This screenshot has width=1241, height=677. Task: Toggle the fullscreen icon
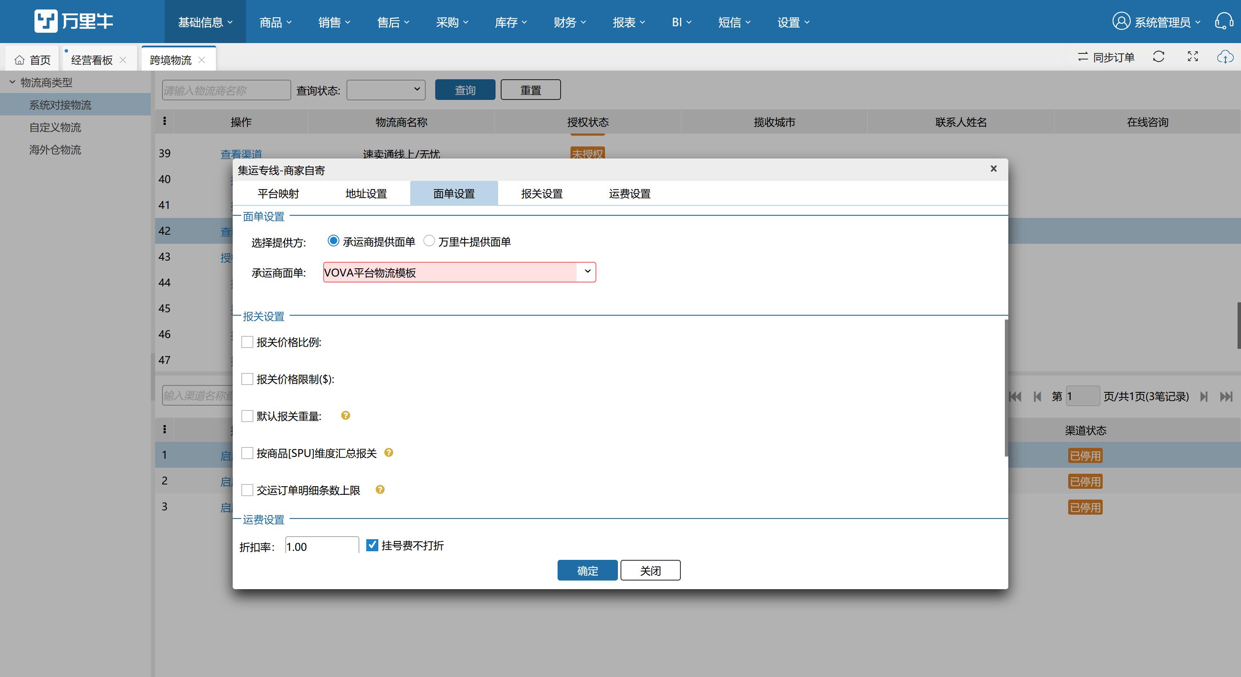pyautogui.click(x=1193, y=57)
